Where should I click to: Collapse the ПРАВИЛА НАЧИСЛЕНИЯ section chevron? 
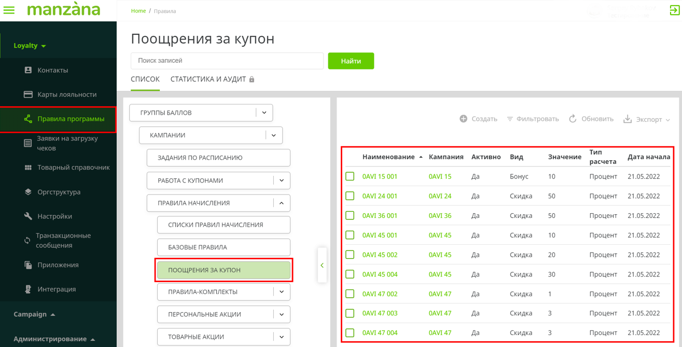click(x=282, y=203)
